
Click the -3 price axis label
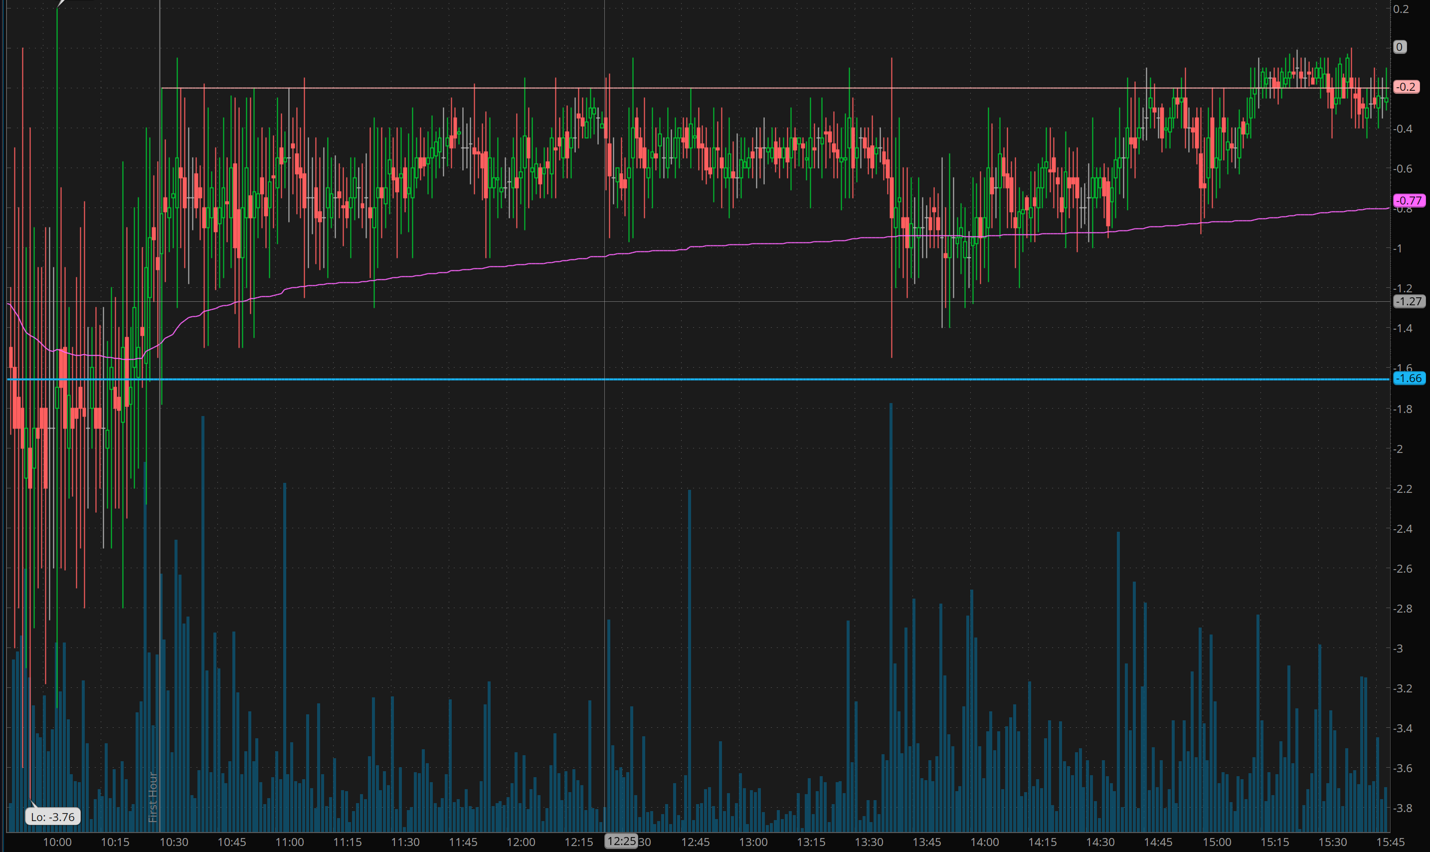[x=1399, y=648]
